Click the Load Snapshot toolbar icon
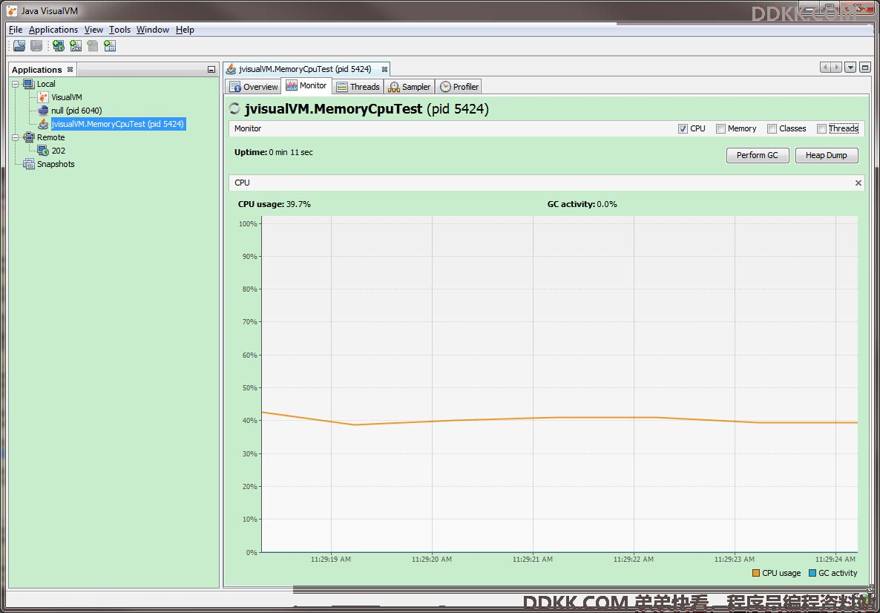Screen dimensions: 880x613 click(19, 46)
